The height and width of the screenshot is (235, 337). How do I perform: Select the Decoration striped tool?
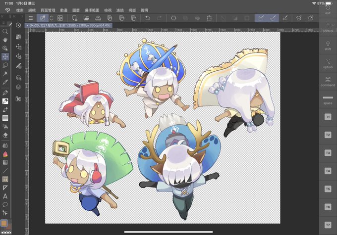point(5,118)
